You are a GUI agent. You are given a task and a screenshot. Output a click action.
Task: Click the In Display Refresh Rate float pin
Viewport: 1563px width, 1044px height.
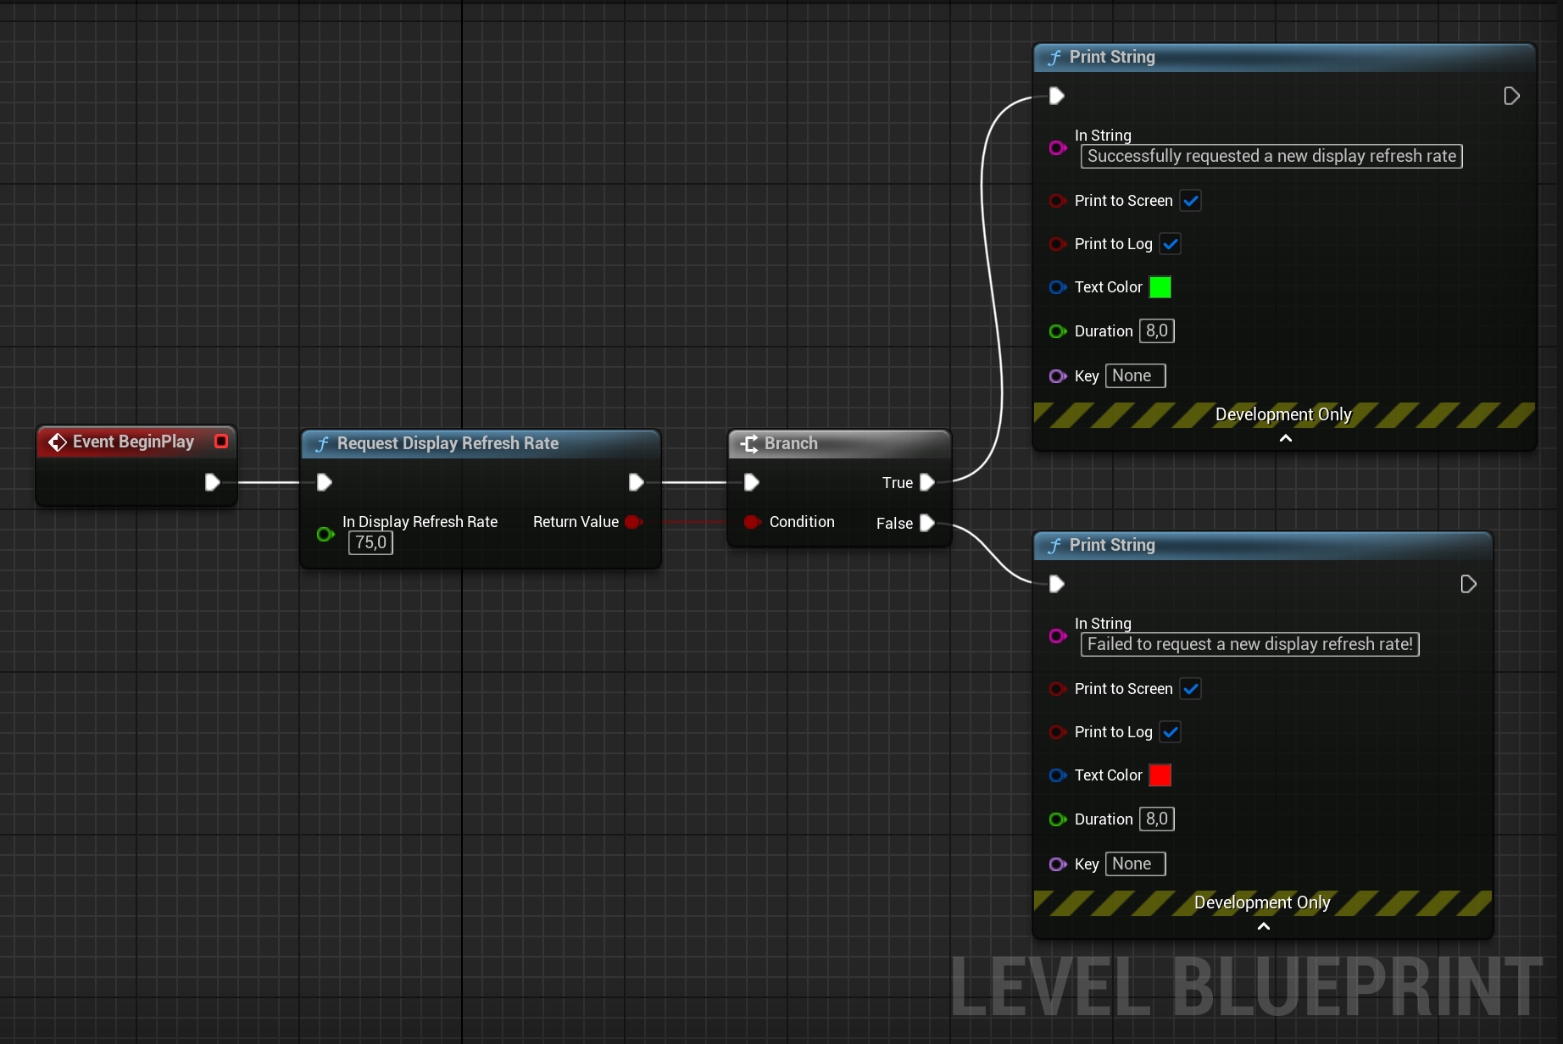pos(325,534)
